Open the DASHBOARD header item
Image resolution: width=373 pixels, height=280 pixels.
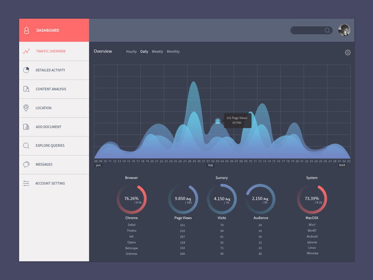coord(54,30)
